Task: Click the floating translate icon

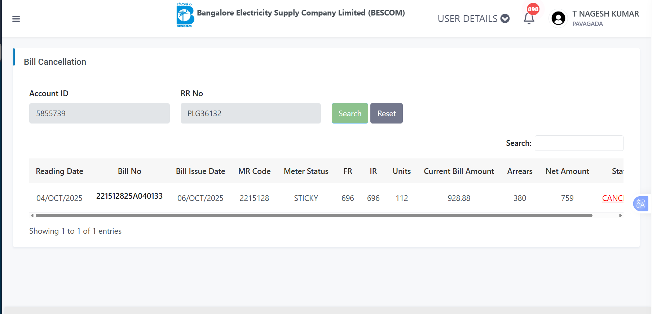Action: click(640, 204)
